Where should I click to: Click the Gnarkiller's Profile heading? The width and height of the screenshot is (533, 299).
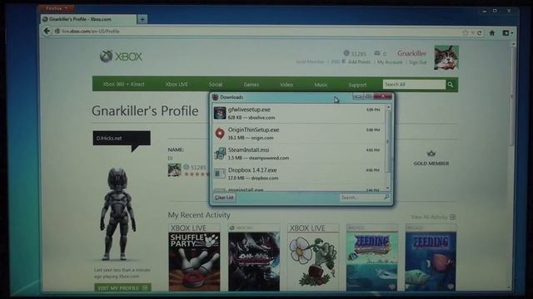point(145,110)
